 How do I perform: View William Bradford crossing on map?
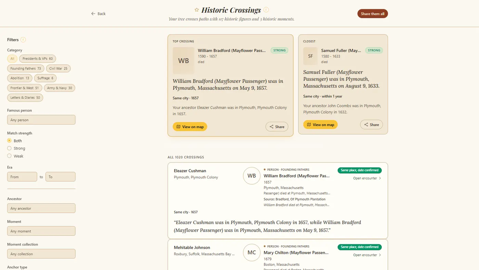click(x=190, y=127)
